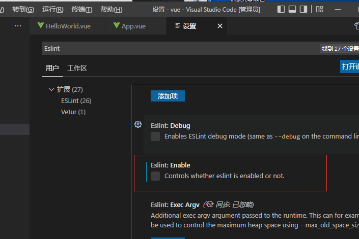Click 'Controls whether eslint is enabled' description
The image size is (359, 239).
(x=225, y=176)
